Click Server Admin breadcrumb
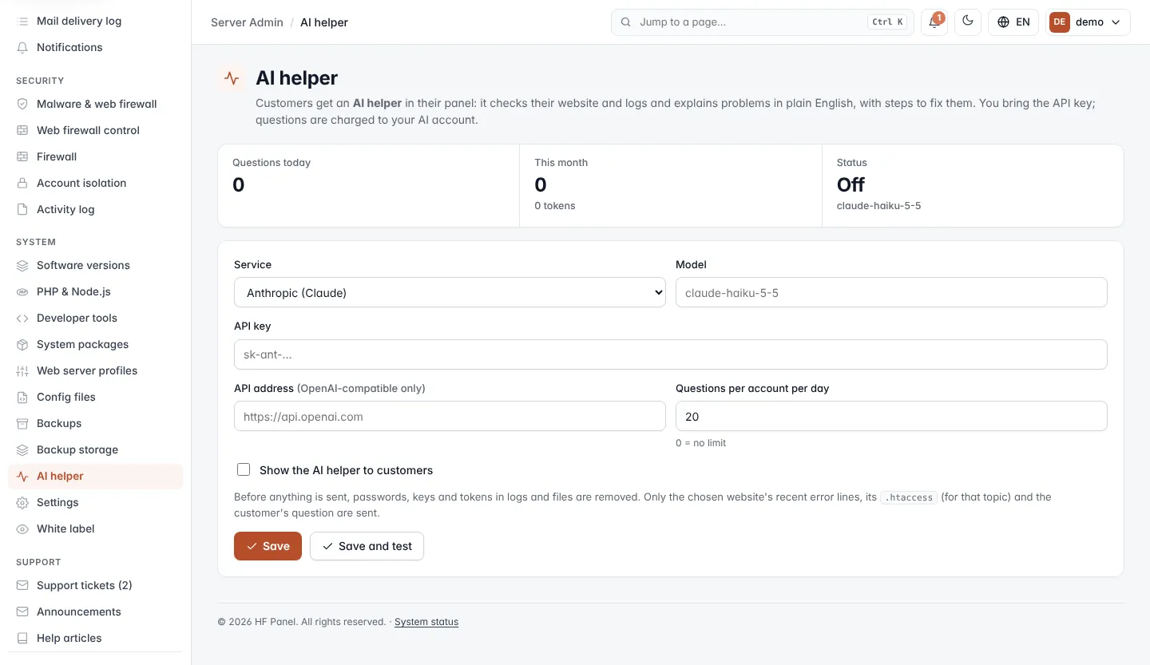 (x=247, y=22)
